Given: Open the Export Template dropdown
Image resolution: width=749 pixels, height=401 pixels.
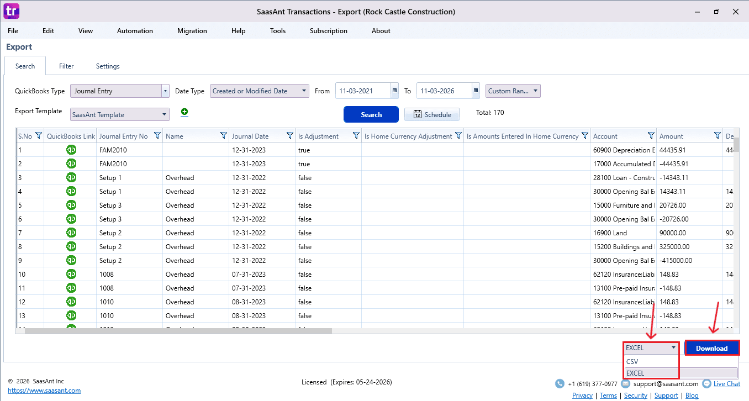Looking at the screenshot, I should pyautogui.click(x=119, y=114).
